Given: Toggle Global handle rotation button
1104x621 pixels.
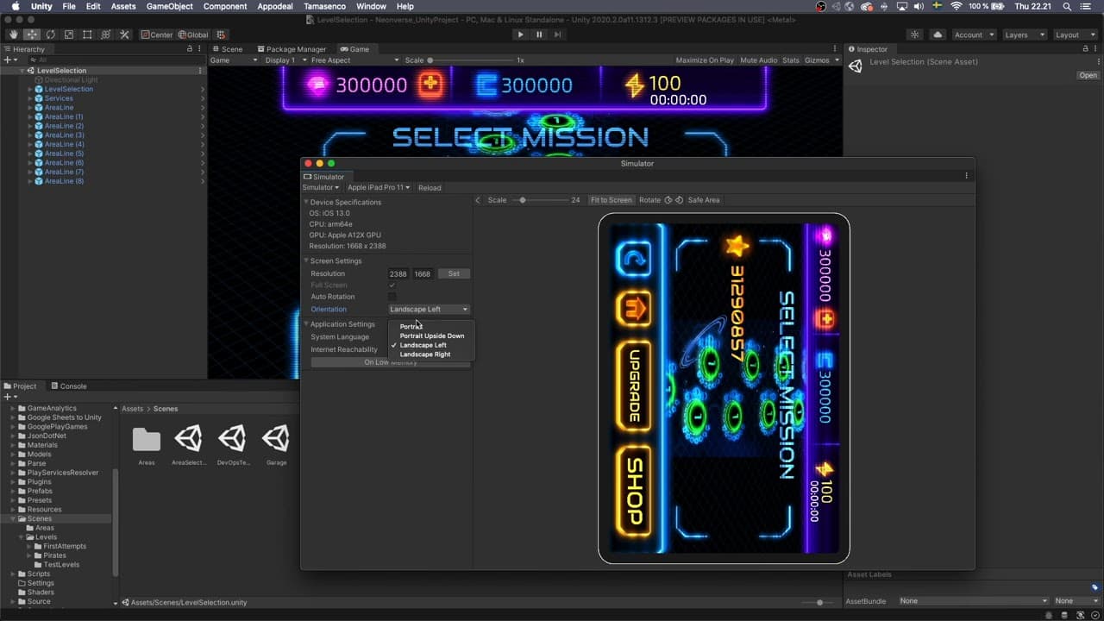Looking at the screenshot, I should tap(193, 34).
